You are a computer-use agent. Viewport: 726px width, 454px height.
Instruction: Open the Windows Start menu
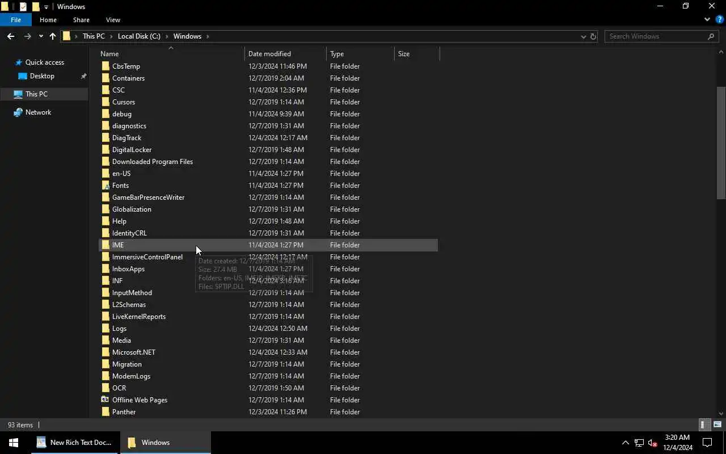pyautogui.click(x=14, y=443)
